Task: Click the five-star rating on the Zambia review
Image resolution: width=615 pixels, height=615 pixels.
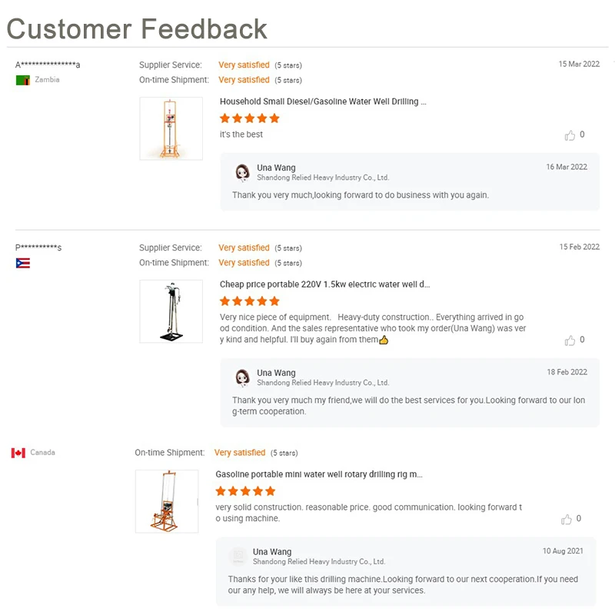Action: tap(249, 118)
